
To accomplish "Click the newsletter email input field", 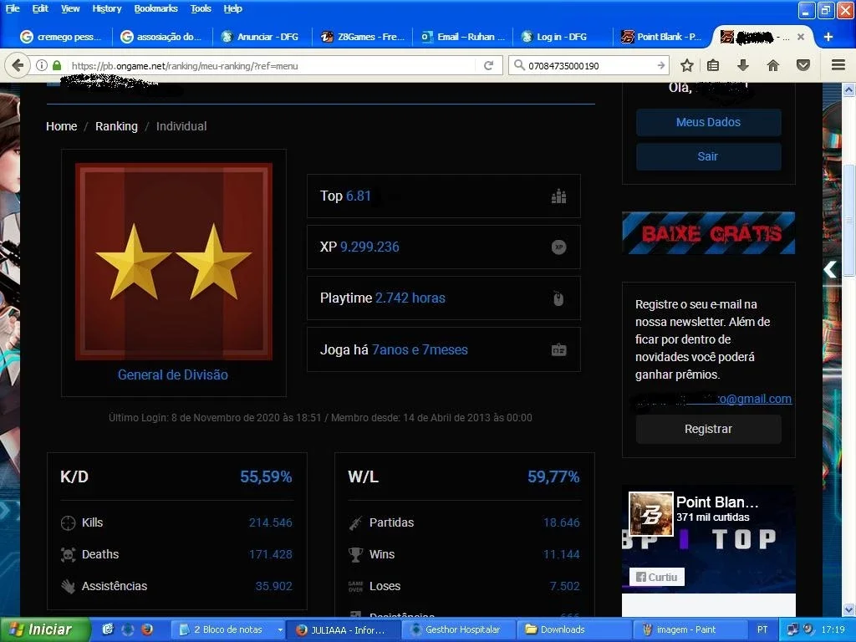I will click(x=713, y=399).
